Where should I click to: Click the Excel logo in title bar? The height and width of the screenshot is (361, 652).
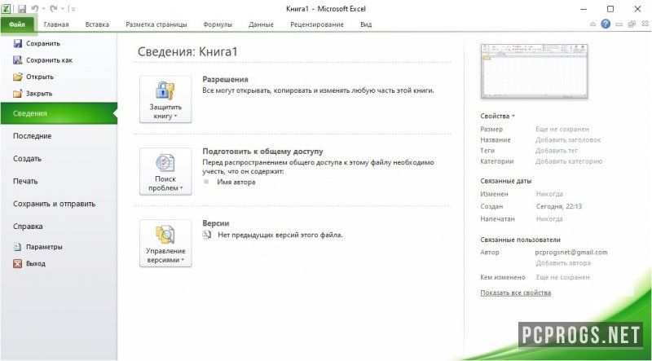6,8
